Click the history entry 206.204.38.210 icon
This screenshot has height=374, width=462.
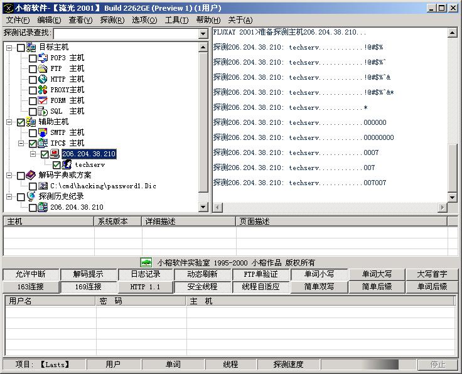(x=43, y=207)
